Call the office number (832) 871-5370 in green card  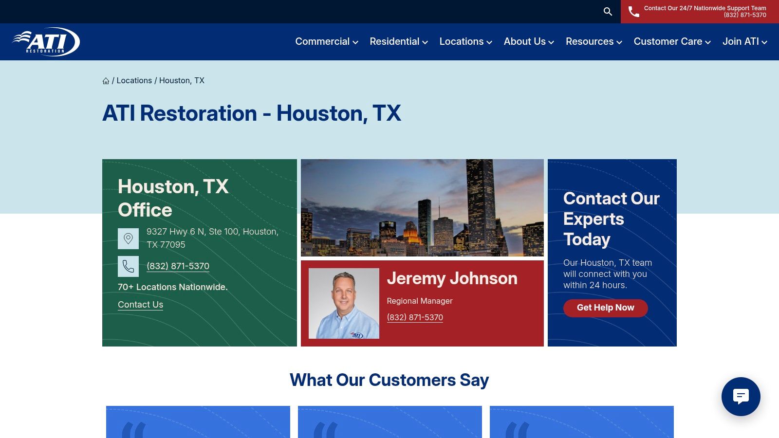[x=178, y=266]
